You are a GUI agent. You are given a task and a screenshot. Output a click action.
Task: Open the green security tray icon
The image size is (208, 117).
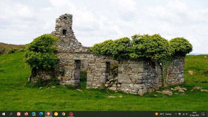(180, 114)
